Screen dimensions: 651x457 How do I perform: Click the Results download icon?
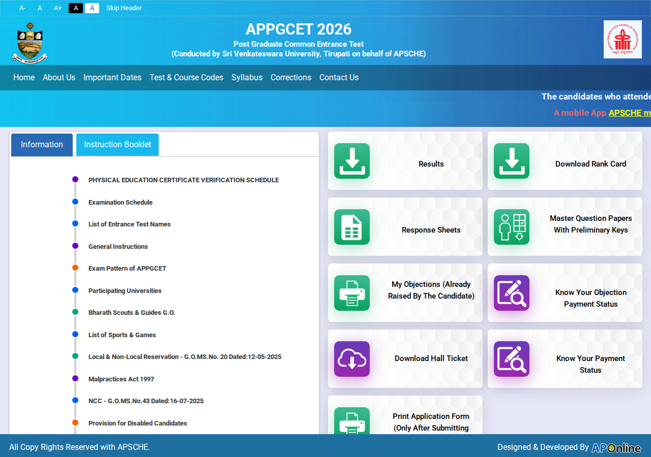(x=352, y=161)
